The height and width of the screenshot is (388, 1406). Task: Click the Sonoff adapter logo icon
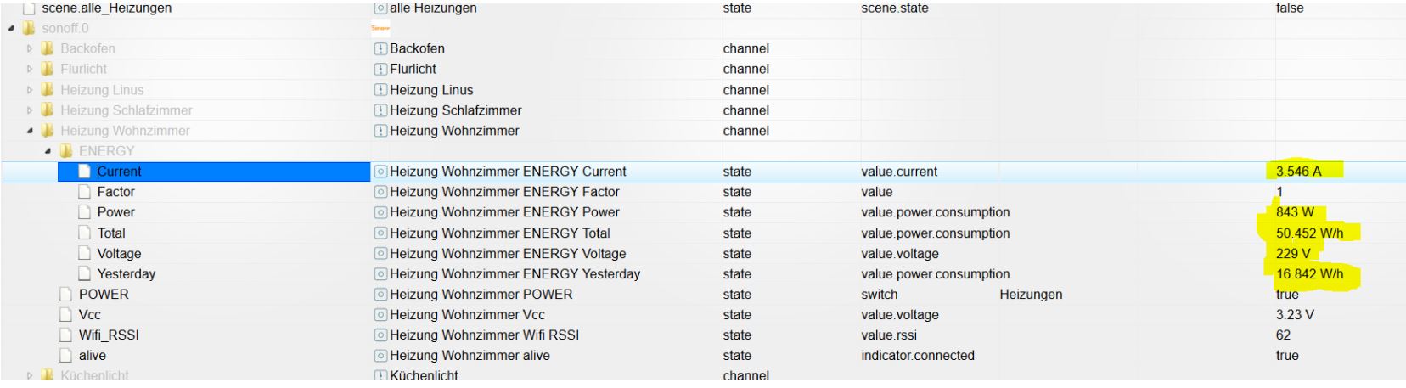[x=380, y=28]
